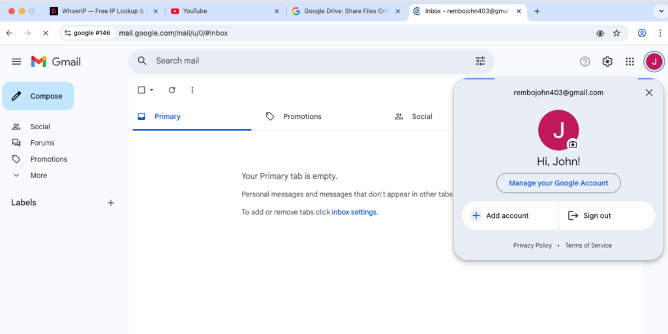Open the Forums label in sidebar
668x334 pixels.
pyautogui.click(x=42, y=143)
